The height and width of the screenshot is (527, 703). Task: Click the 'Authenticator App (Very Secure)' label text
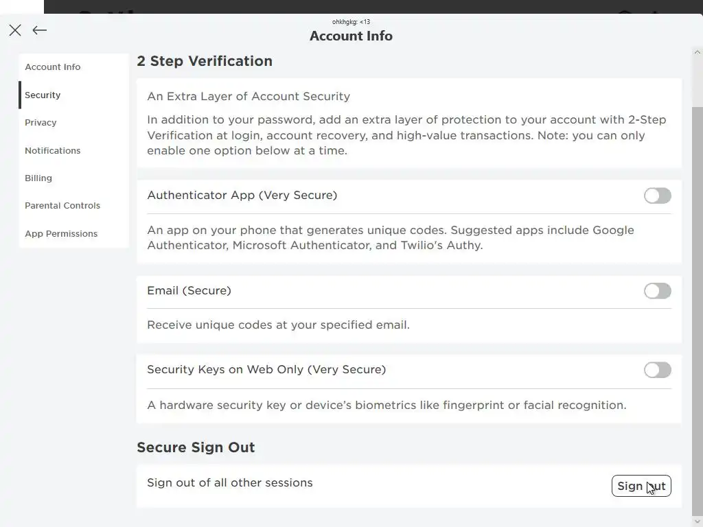242,196
